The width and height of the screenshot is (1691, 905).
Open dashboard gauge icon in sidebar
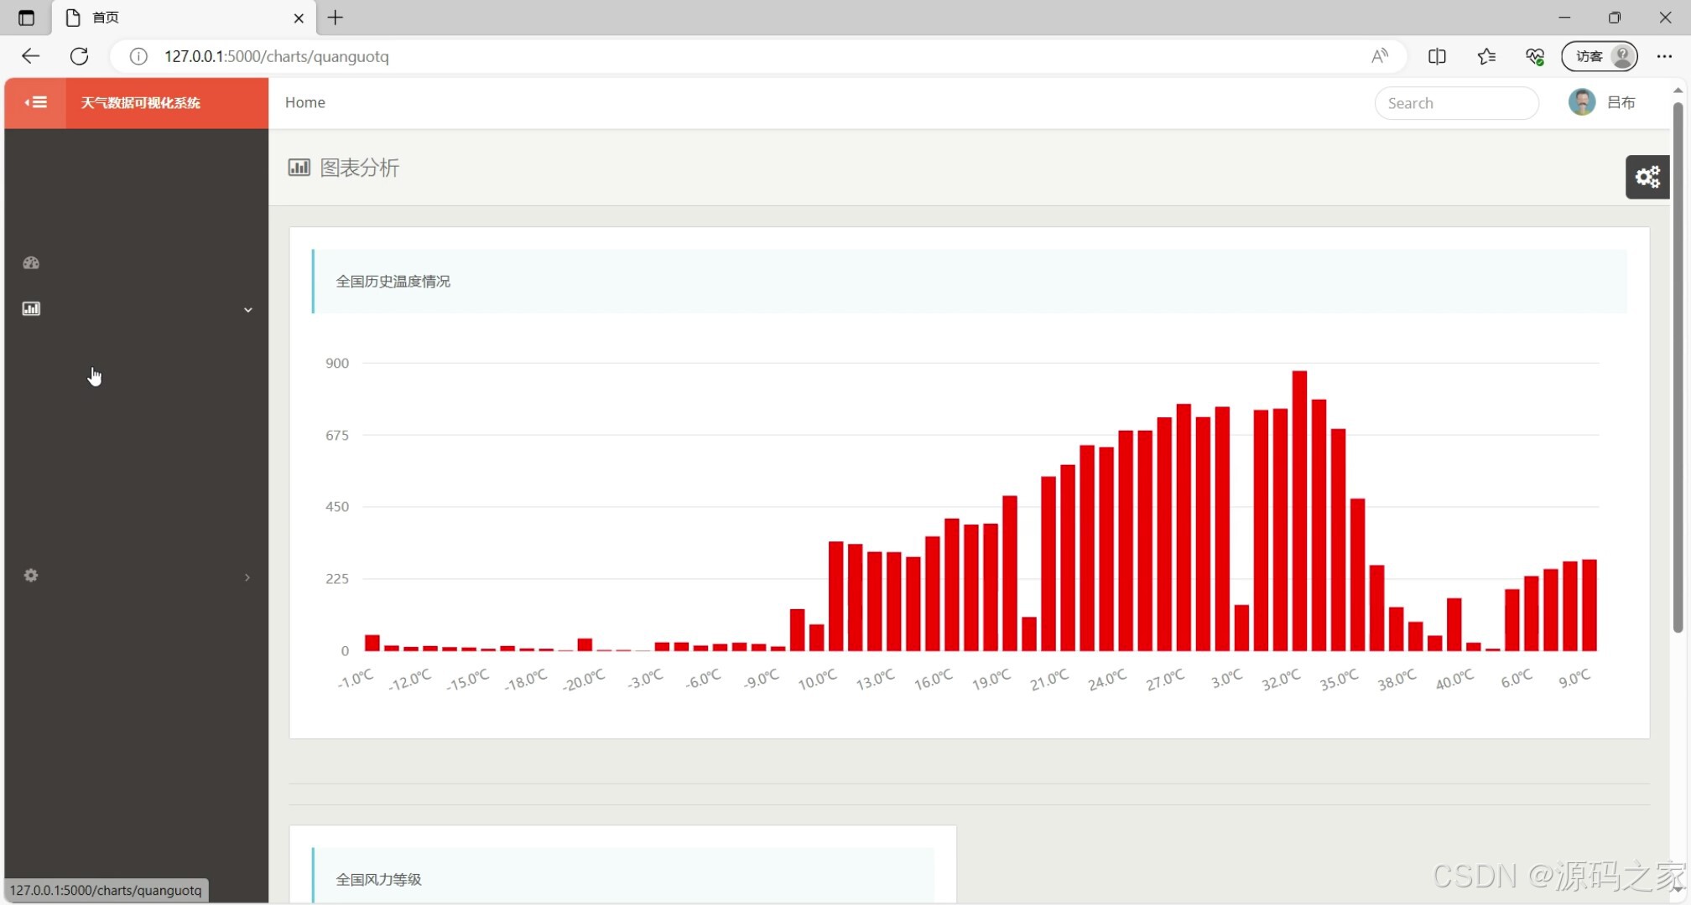pyautogui.click(x=31, y=263)
